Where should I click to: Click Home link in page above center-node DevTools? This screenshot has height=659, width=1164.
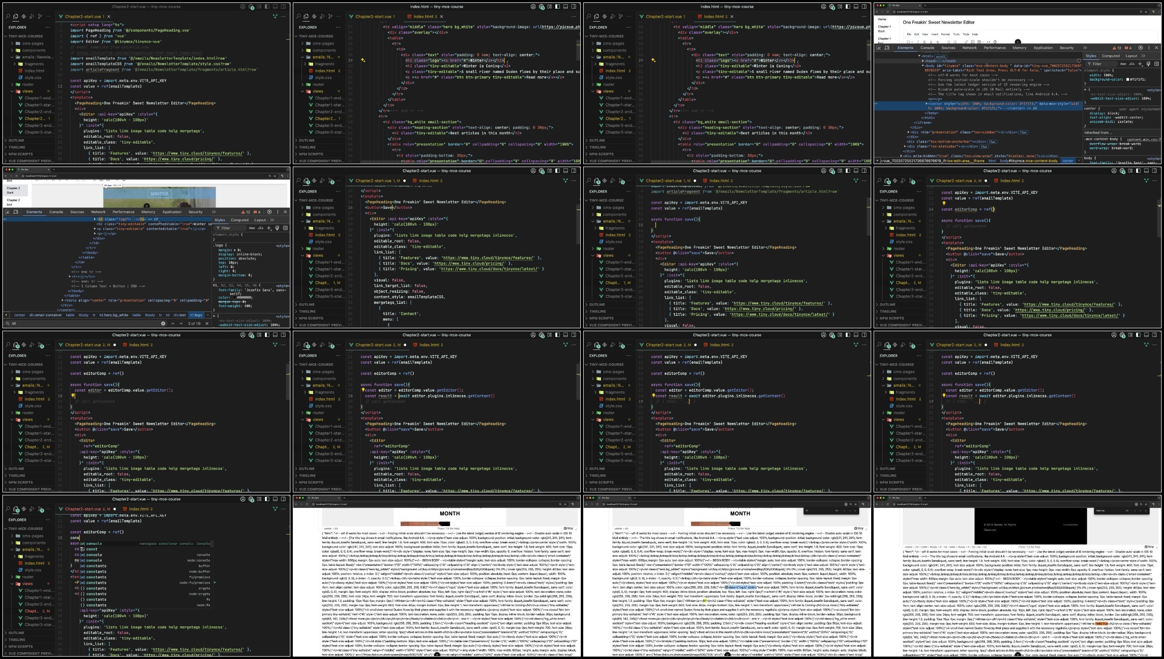882,19
